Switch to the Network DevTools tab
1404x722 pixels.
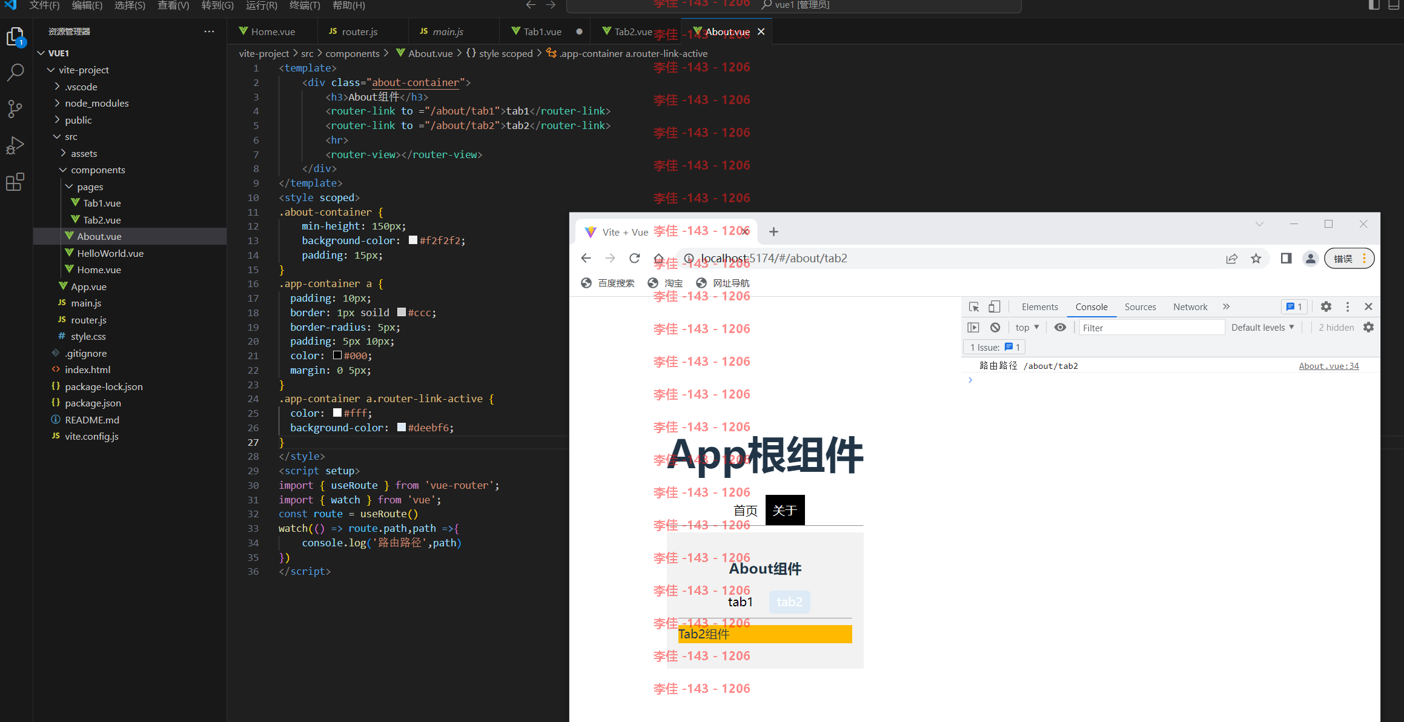(x=1190, y=307)
